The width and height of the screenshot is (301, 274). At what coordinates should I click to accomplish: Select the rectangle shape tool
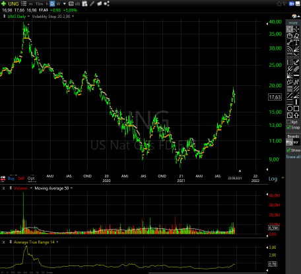[296, 109]
